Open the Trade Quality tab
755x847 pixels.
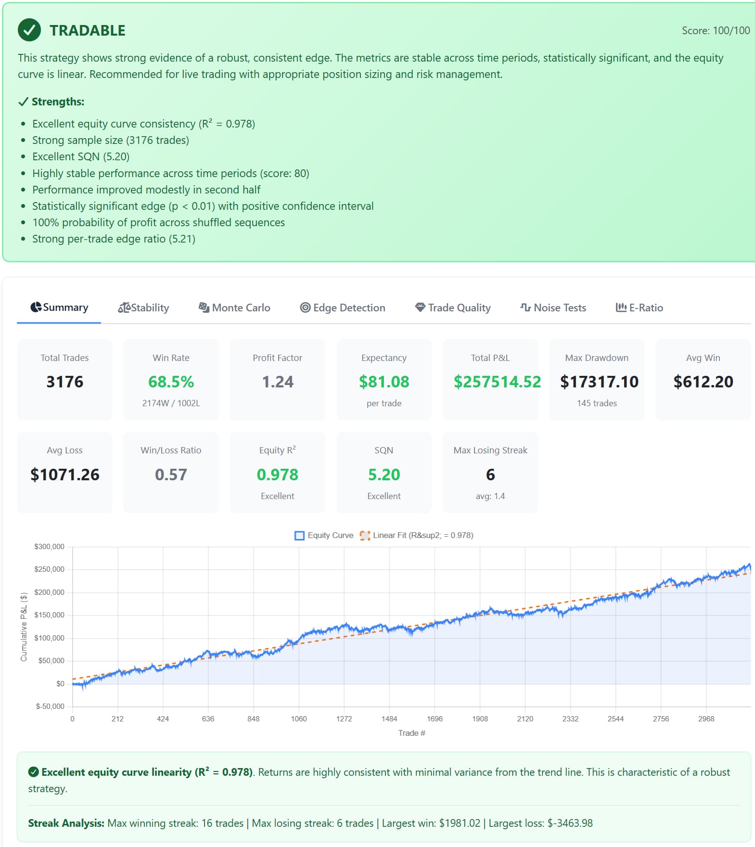click(453, 308)
